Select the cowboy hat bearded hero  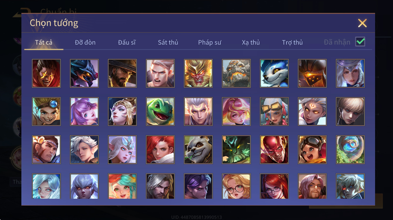[122, 73]
